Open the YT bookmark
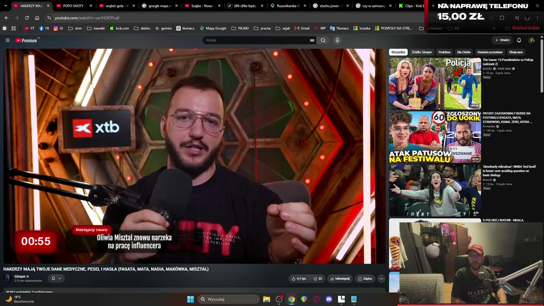This screenshot has height=306, width=544. [29, 28]
